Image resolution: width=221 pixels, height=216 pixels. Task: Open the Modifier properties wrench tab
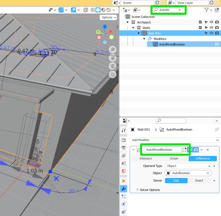point(124,188)
